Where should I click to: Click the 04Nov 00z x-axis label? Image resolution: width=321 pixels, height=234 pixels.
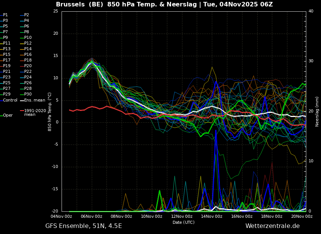coord(62,217)
